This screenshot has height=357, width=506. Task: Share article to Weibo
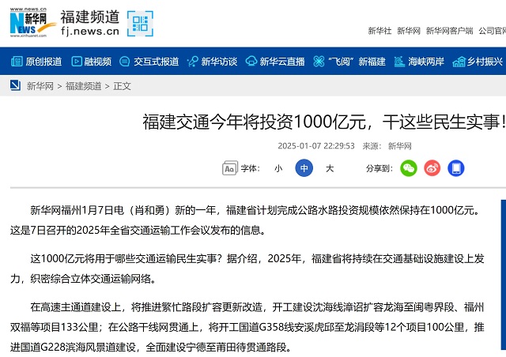point(432,168)
